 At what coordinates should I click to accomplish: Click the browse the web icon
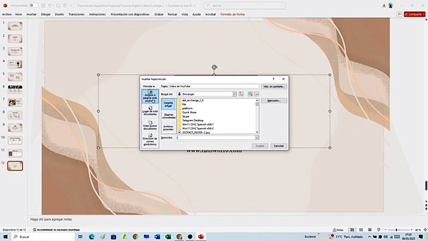250,94
